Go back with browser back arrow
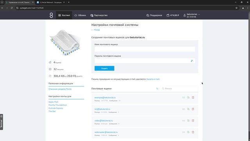Image resolution: width=250 pixels, height=141 pixels. pyautogui.click(x=2, y=8)
